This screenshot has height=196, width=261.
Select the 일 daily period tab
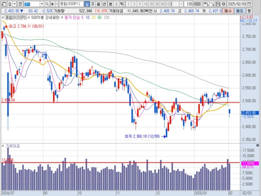pos(87,4)
